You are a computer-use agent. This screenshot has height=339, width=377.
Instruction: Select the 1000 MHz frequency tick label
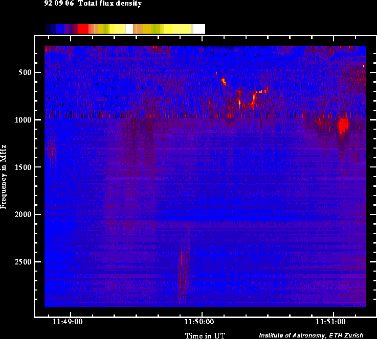[23, 119]
